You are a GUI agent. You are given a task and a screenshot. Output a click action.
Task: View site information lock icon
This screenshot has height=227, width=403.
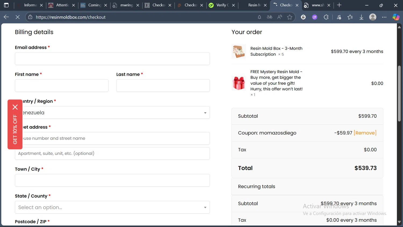[x=30, y=17]
